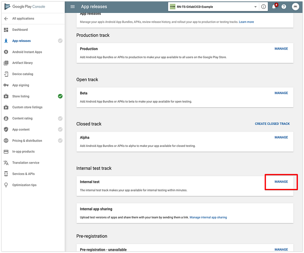This screenshot has width=304, height=253.
Task: Click Manage for the Production track
Action: pyautogui.click(x=281, y=49)
